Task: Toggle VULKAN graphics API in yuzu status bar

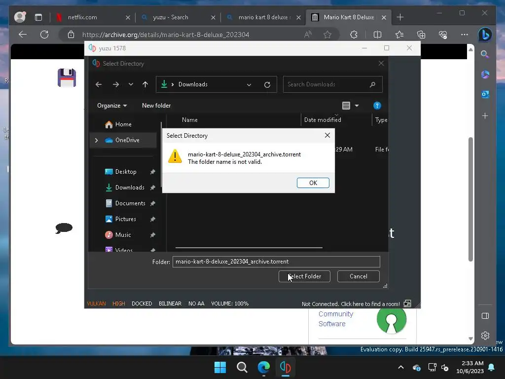Action: coord(96,303)
